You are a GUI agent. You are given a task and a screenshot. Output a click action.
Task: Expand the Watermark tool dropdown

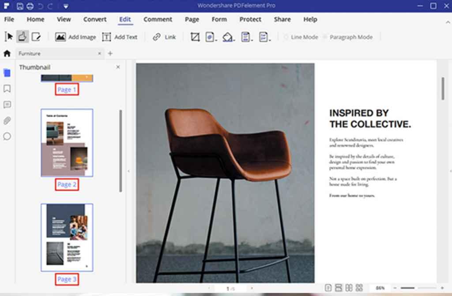click(x=211, y=37)
